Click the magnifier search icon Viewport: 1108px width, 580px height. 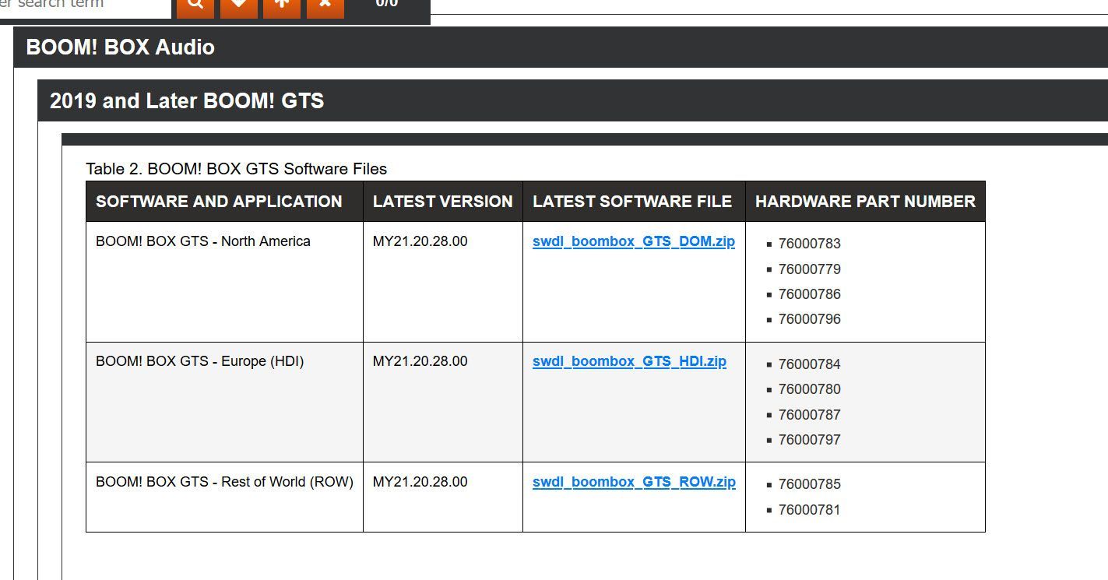pos(195,5)
